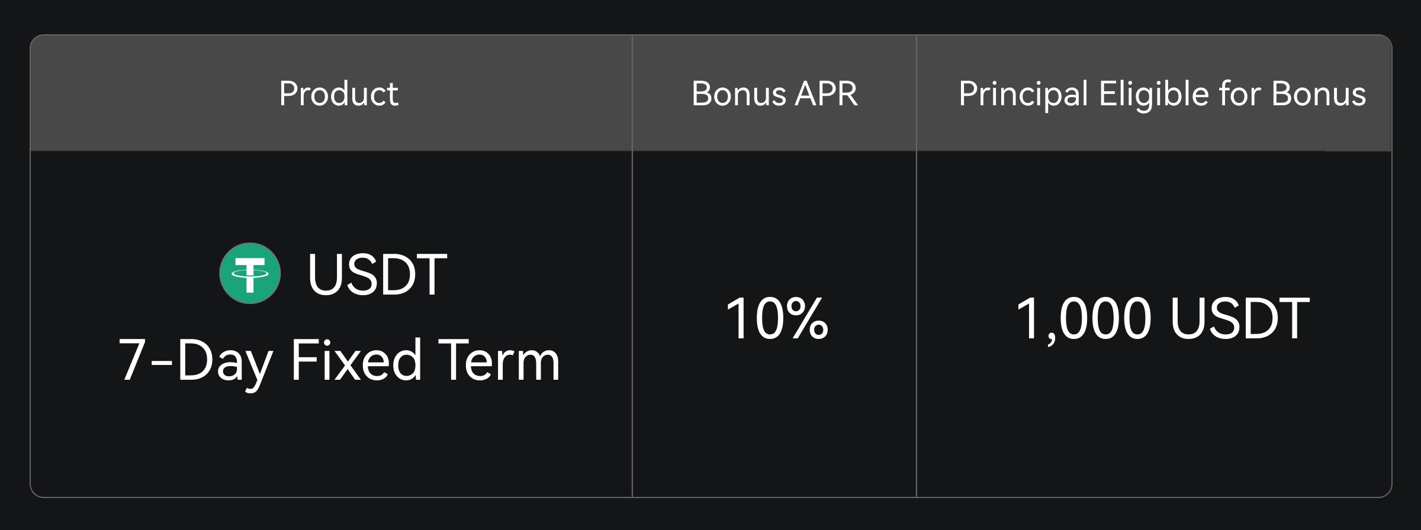Select the "Bonus APR" column header

click(774, 93)
